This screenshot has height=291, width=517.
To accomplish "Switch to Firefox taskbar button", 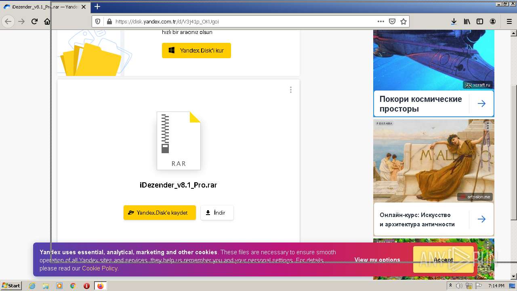I will tap(100, 286).
